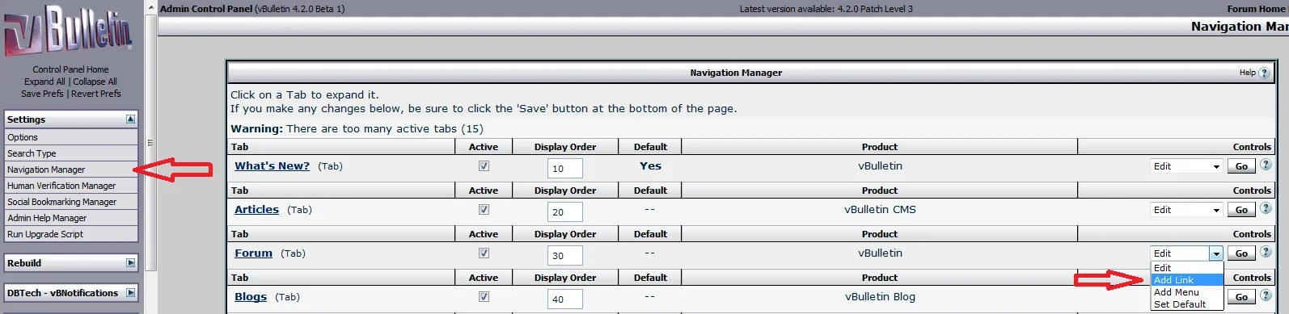This screenshot has width=1289, height=314.
Task: Choose Add Link in Forum dropdown list
Action: 1187,280
